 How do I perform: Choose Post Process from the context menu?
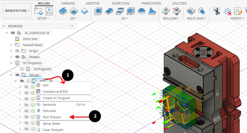(63, 117)
